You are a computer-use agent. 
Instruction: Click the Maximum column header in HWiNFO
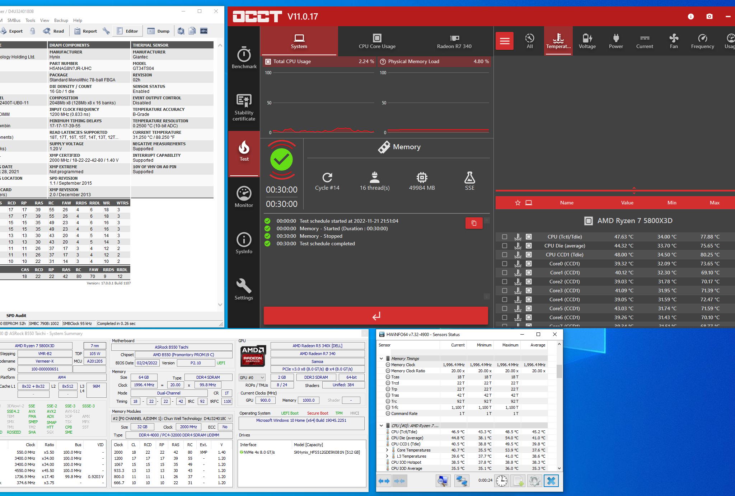pyautogui.click(x=510, y=345)
